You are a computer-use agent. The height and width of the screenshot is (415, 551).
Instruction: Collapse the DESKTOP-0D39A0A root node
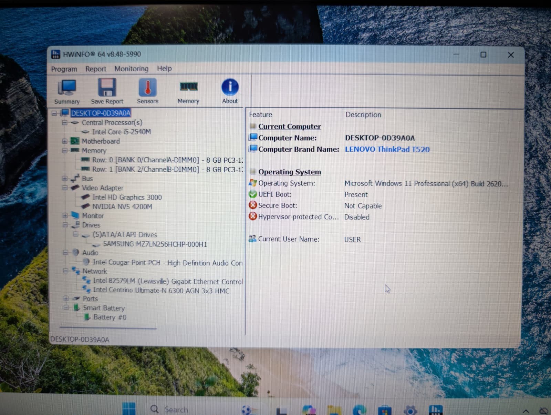54,113
